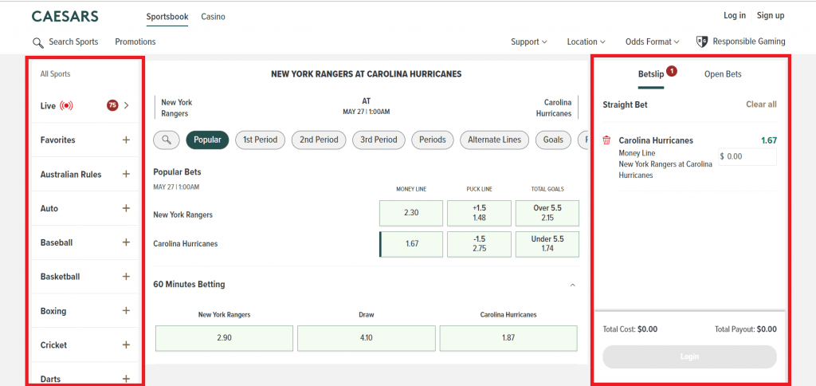Expand Basketball plus icon
The image size is (816, 386).
point(126,277)
